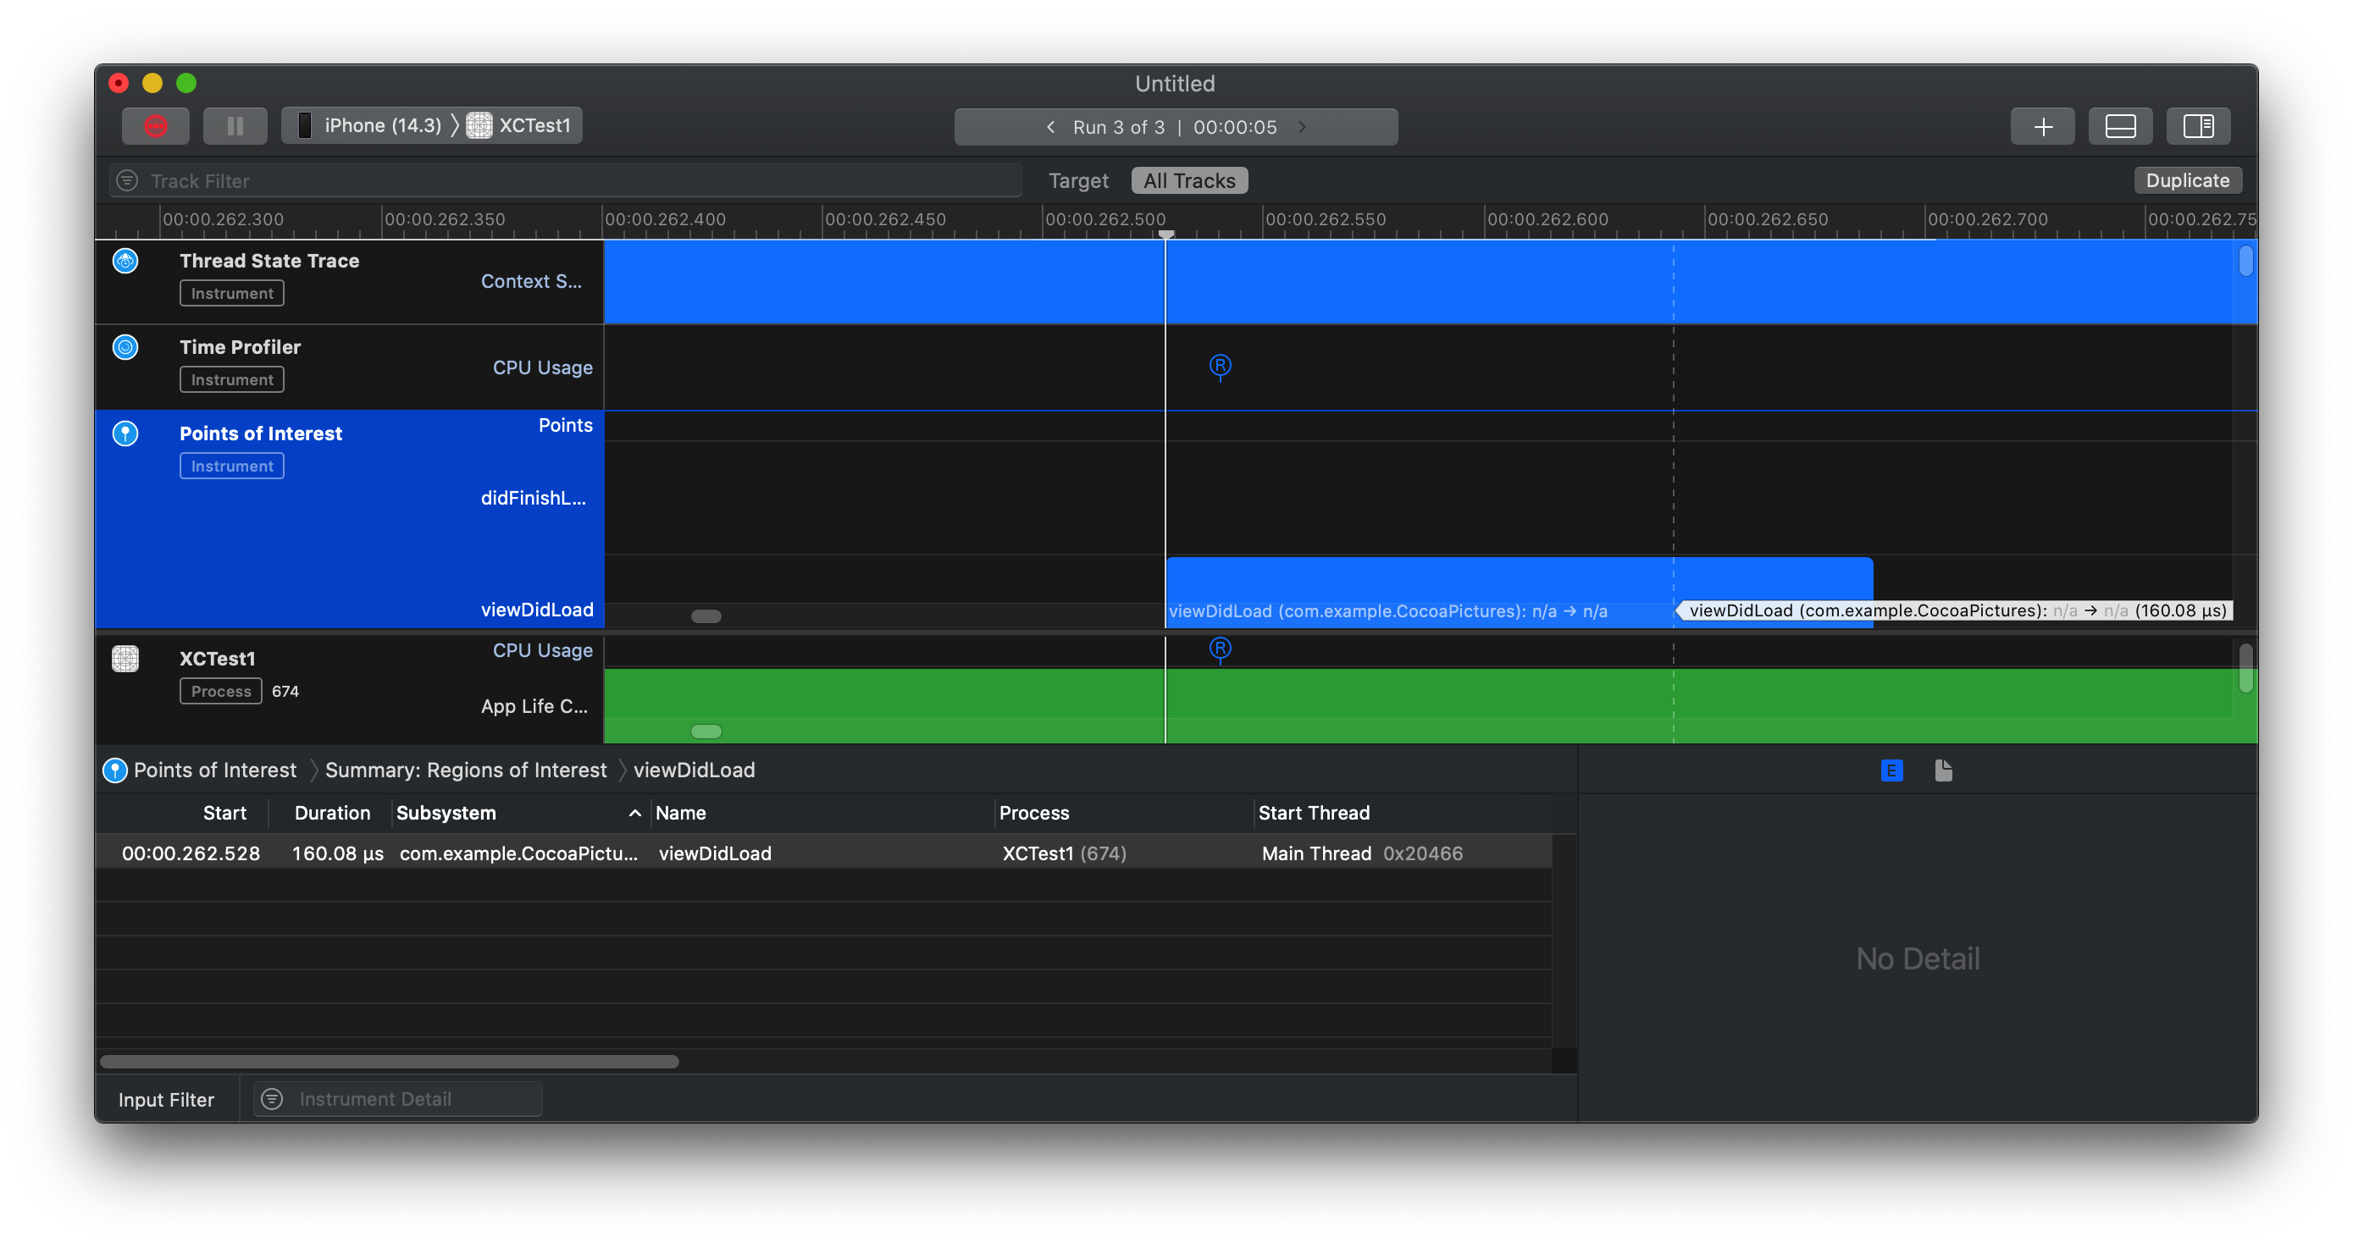This screenshot has width=2353, height=1248.
Task: Select the Time Profiler instrument icon
Action: point(125,347)
